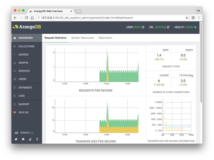Click the power icon next to USER: ROOT
Screen dimensions: 214x160
pos(143,27)
